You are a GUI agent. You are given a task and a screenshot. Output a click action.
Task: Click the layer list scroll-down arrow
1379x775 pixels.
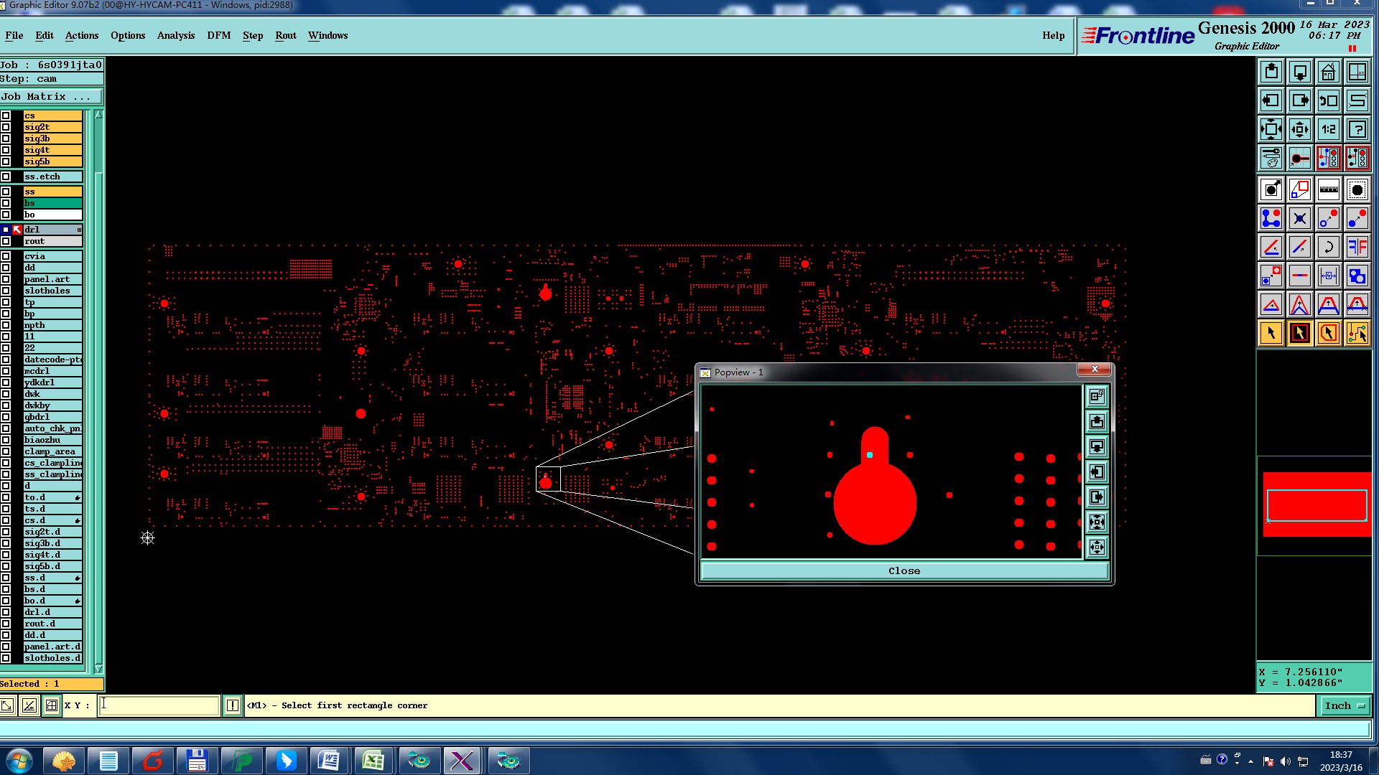coord(98,668)
